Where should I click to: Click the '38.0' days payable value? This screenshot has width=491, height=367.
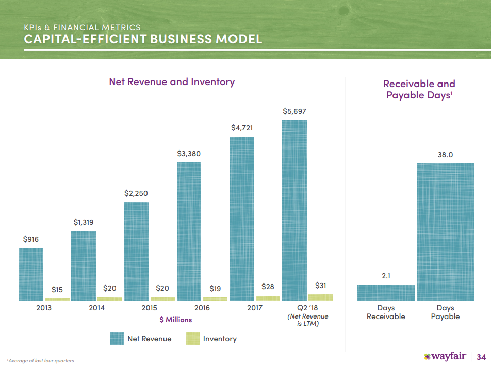coord(445,155)
